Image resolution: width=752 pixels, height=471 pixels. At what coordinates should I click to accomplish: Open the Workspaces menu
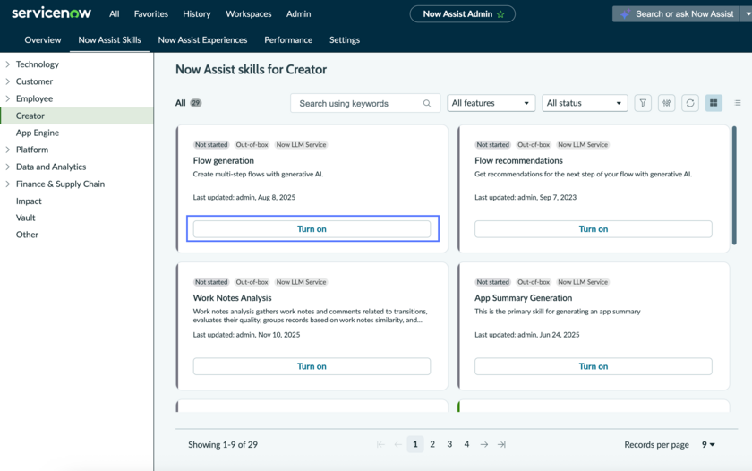click(x=249, y=14)
